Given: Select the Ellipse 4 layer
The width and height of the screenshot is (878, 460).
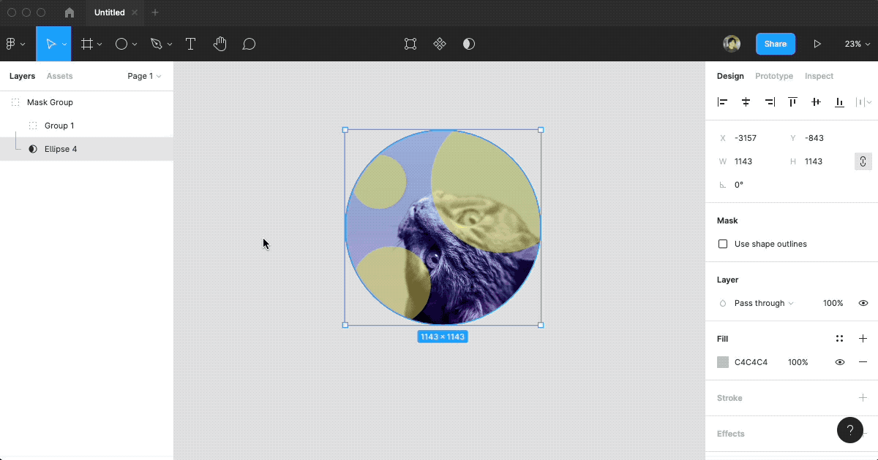Looking at the screenshot, I should point(60,148).
